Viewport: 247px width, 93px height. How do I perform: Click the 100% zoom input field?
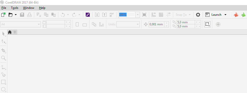[127, 15]
